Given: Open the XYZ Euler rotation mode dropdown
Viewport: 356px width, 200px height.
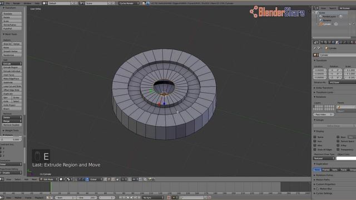Looking at the screenshot, I should (x=343, y=83).
